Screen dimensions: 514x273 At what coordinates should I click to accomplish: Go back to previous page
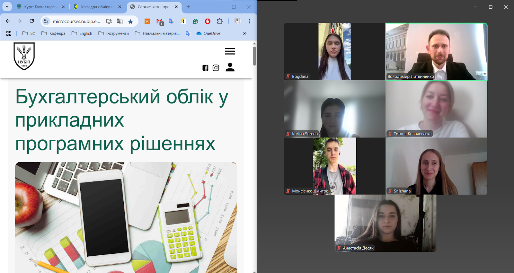click(x=8, y=21)
